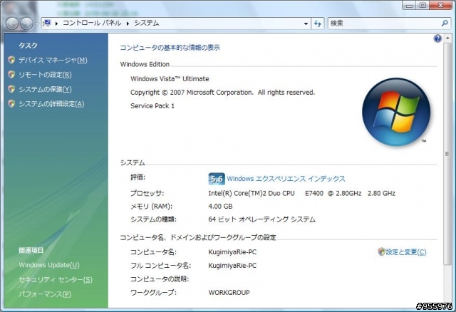Select 64 ビット オペレーティング システム text
Screen dimensions: 456x312
[261, 219]
